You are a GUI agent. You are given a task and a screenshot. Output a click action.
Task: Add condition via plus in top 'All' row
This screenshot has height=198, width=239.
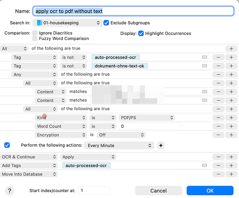tap(231, 49)
